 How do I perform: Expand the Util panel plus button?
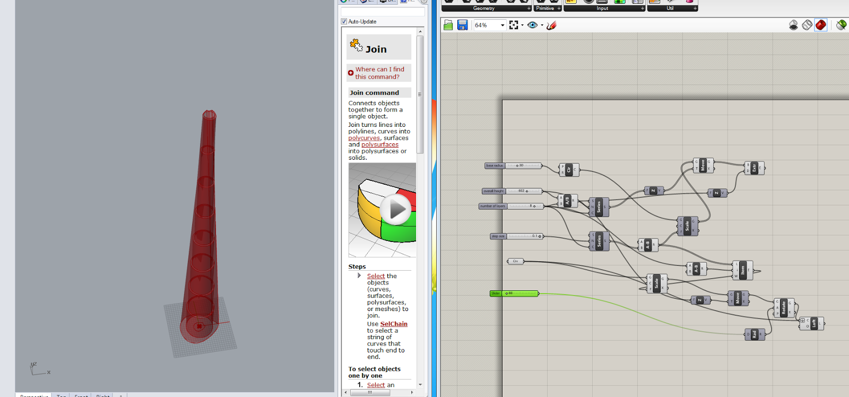point(695,8)
